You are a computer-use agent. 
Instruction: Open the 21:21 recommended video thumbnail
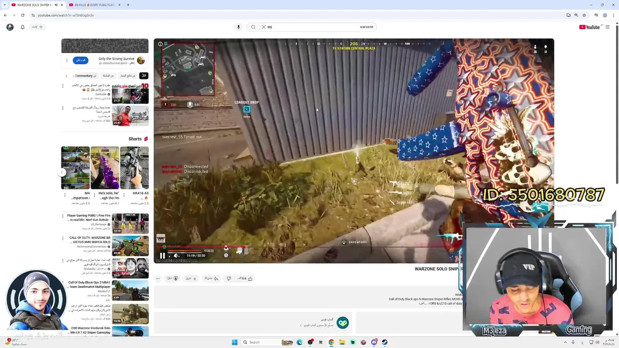130,93
